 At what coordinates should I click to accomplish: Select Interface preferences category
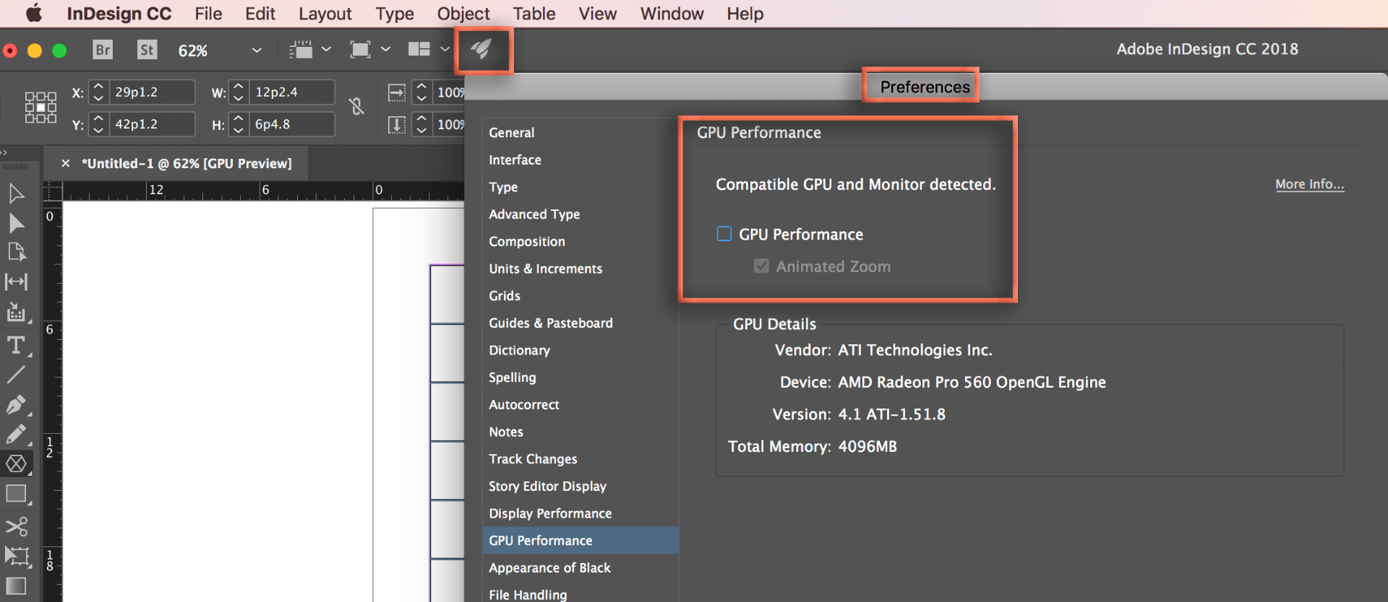(515, 160)
